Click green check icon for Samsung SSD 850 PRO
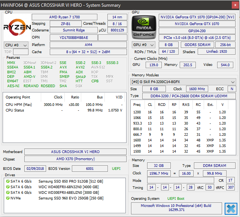 click(7, 181)
